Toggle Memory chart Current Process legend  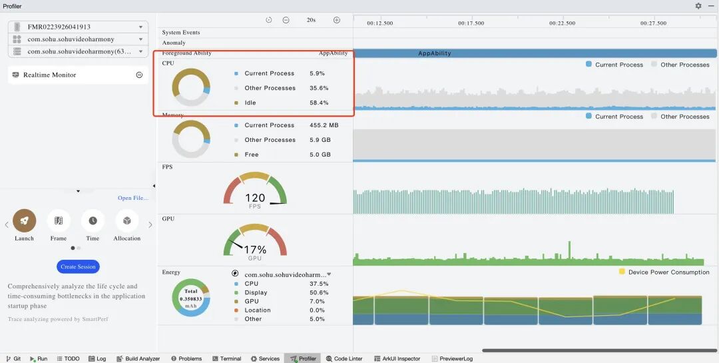coord(614,117)
